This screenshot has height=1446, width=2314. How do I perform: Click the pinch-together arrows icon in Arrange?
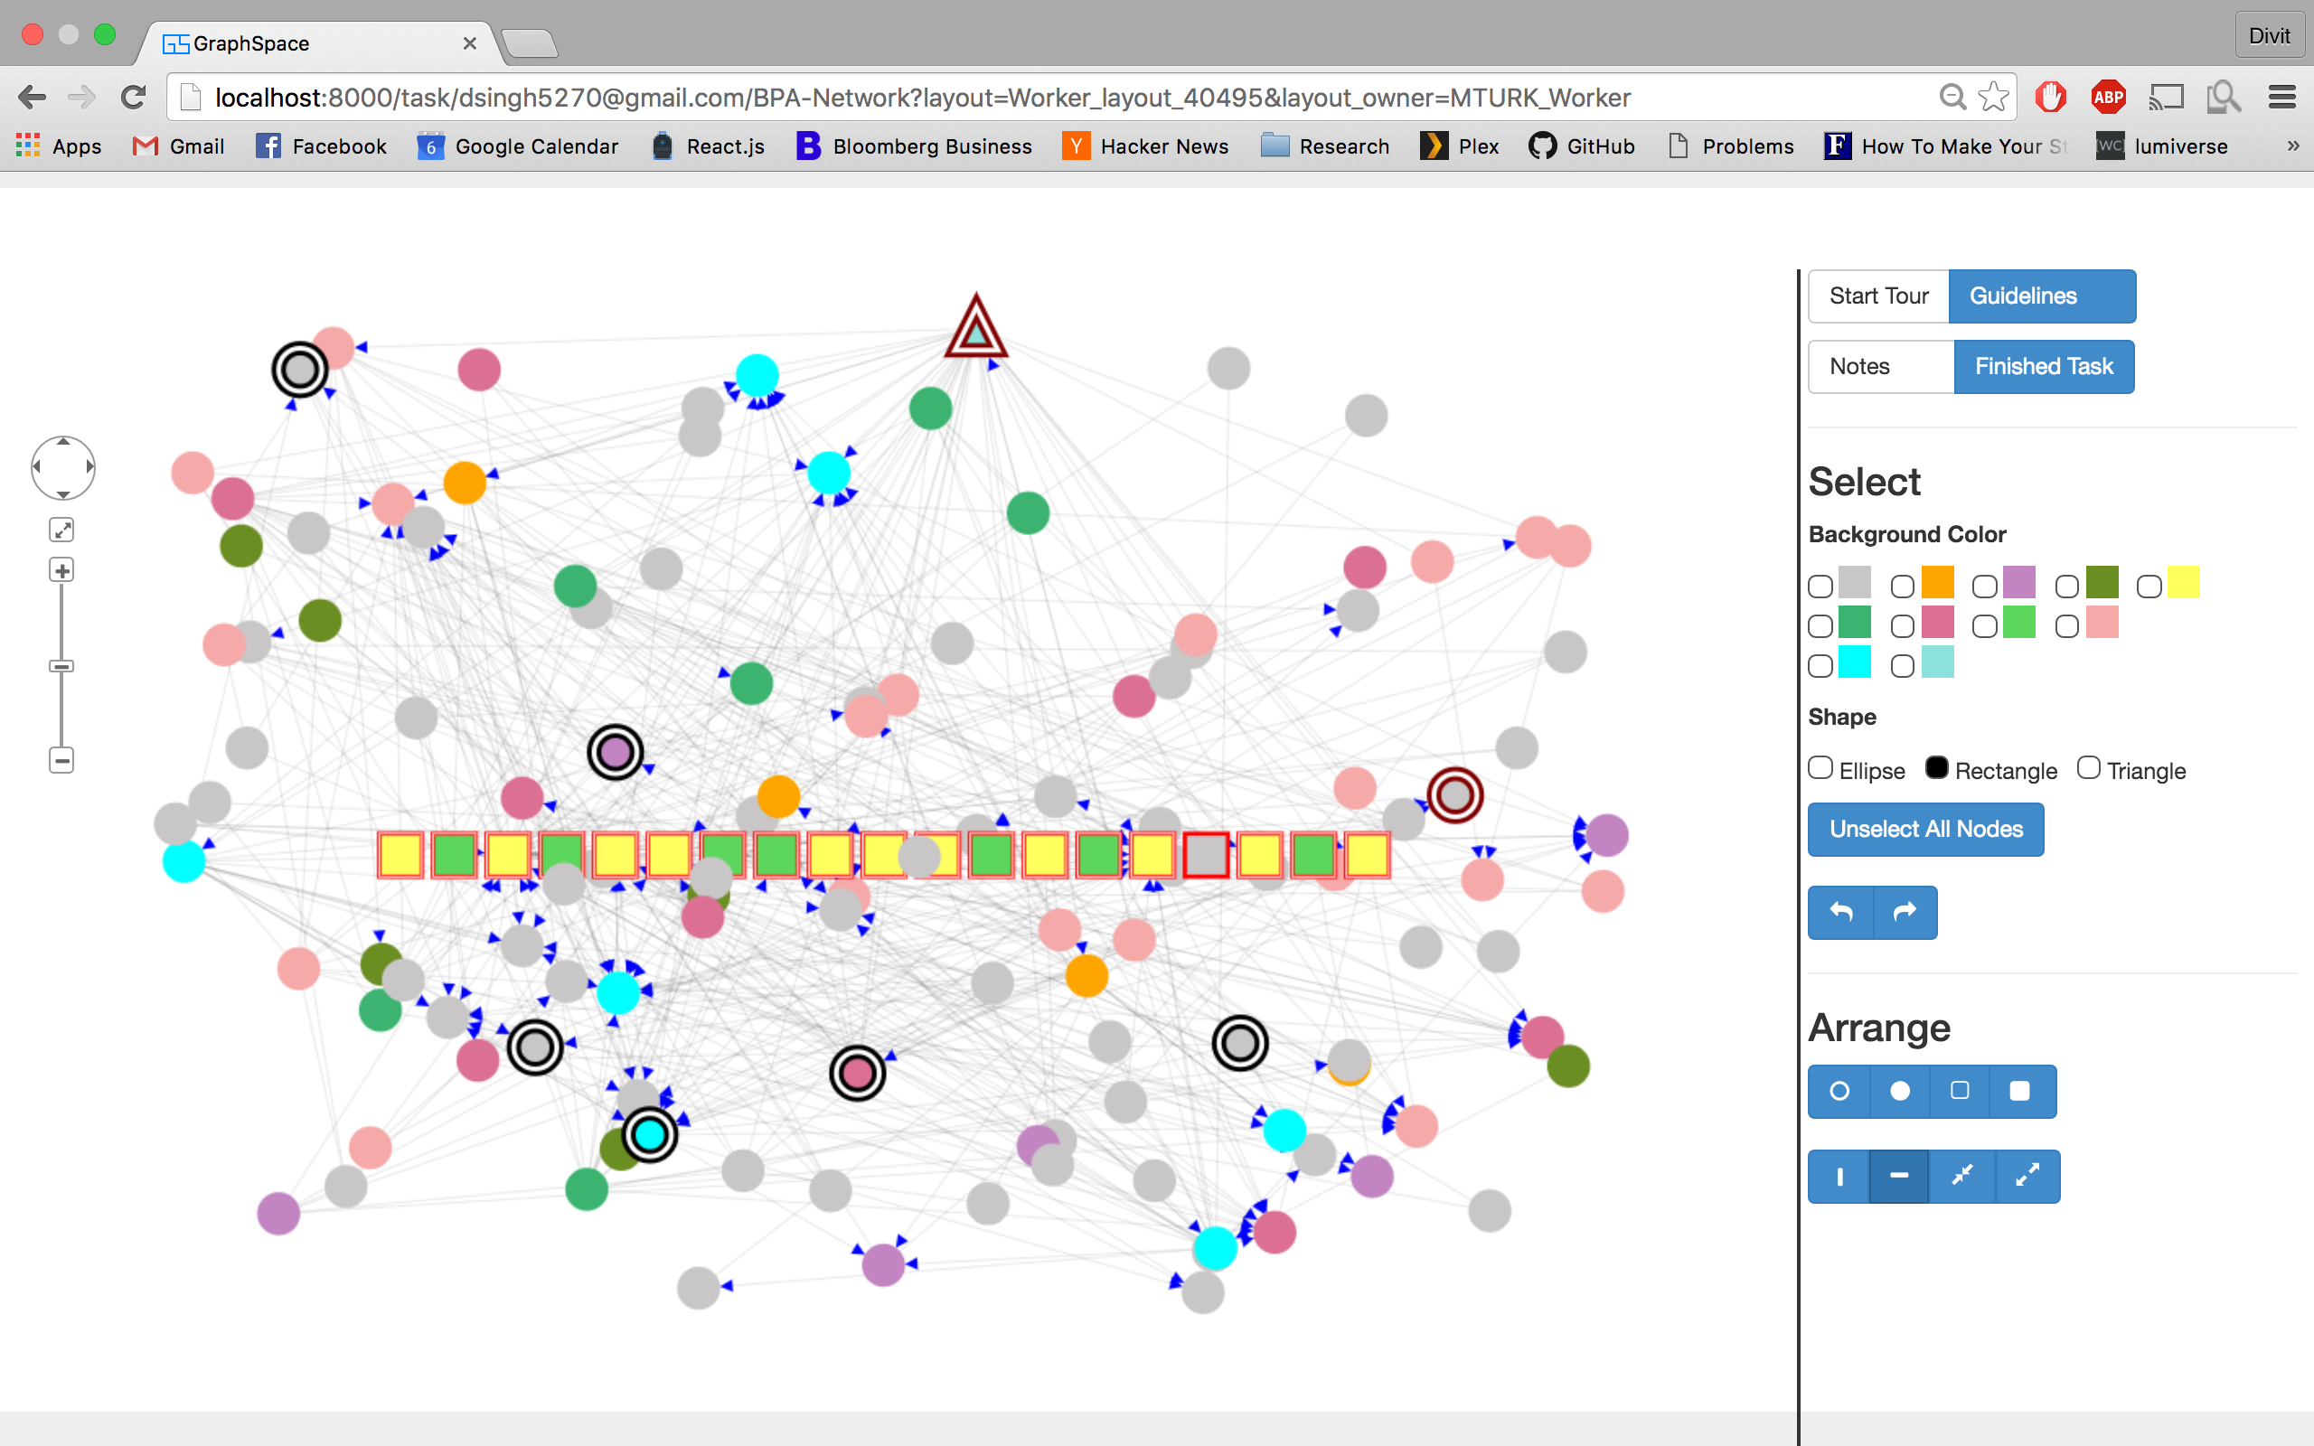pyautogui.click(x=1962, y=1177)
